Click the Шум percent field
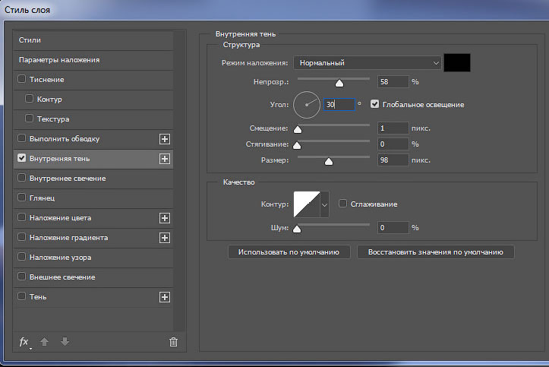549x367 pixels. (x=393, y=228)
